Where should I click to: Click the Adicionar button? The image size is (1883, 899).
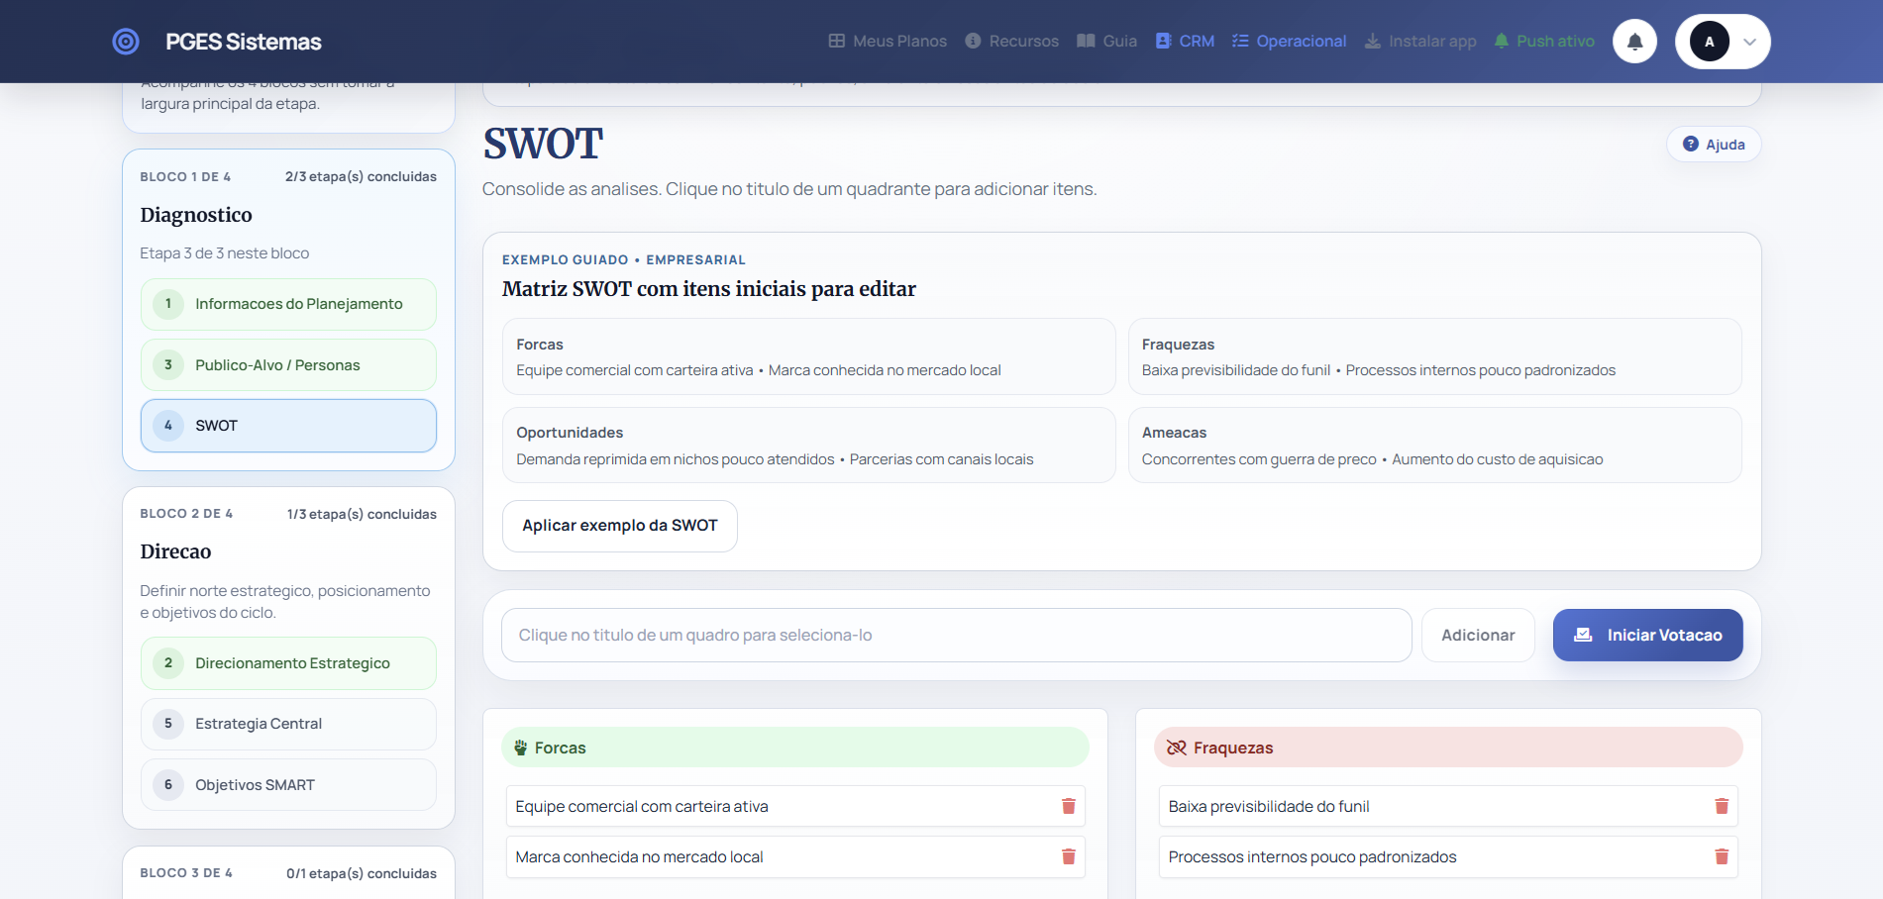1477,636
